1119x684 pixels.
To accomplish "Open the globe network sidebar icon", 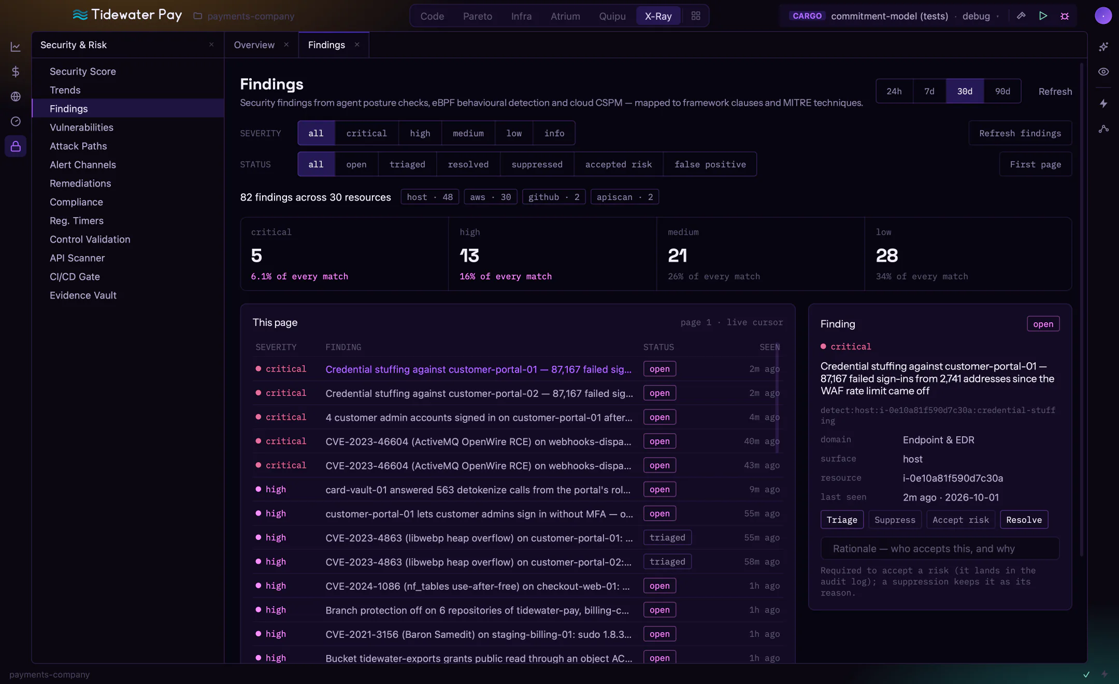I will coord(16,96).
